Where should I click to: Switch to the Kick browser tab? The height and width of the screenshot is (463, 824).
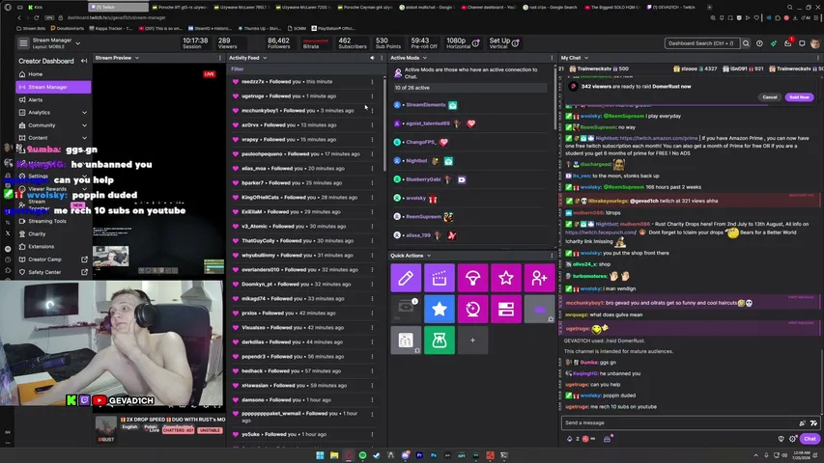coord(55,8)
